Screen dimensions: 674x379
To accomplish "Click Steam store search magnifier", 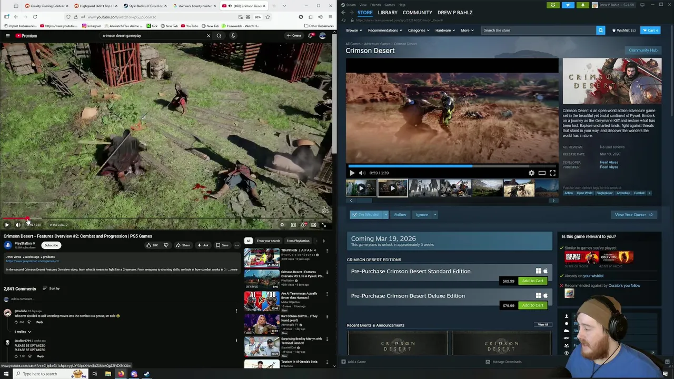I will coord(600,31).
